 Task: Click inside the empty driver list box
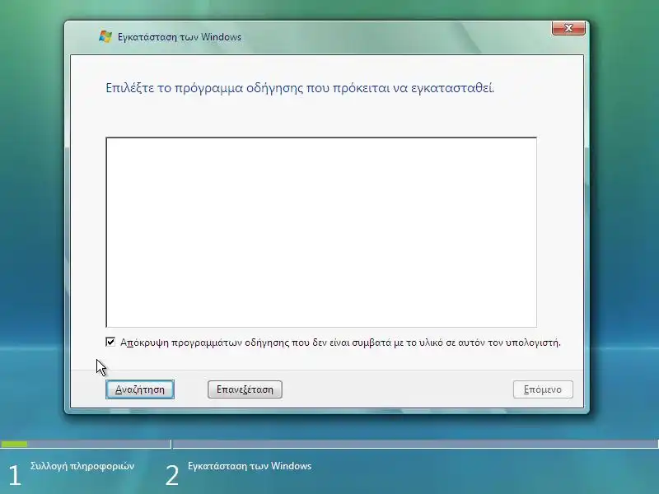pyautogui.click(x=321, y=232)
